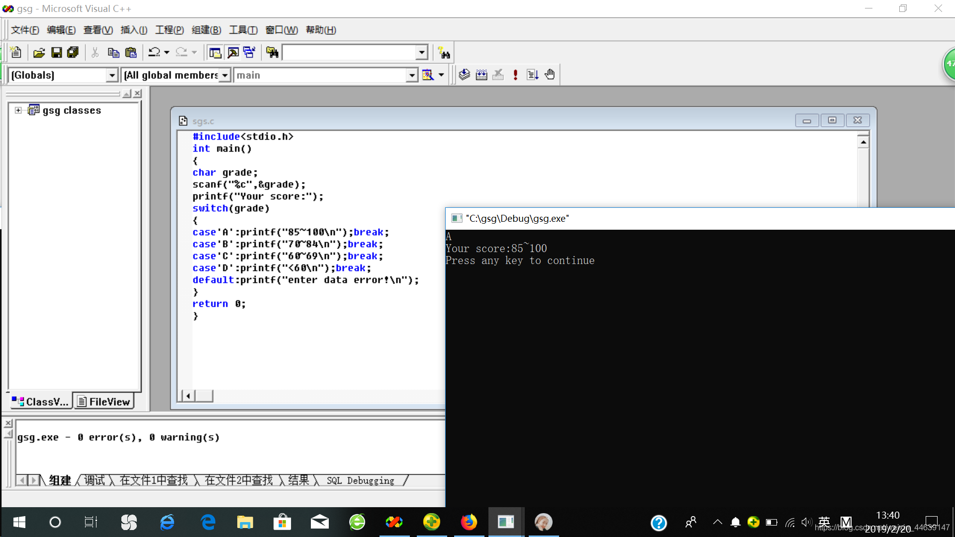Open the Find text combo box dropdown
The image size is (955, 537).
pos(422,52)
